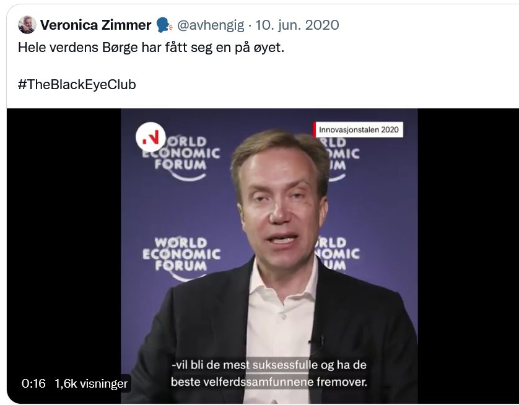Click the 0:16 video duration label
This screenshot has width=519, height=405.
tap(33, 383)
